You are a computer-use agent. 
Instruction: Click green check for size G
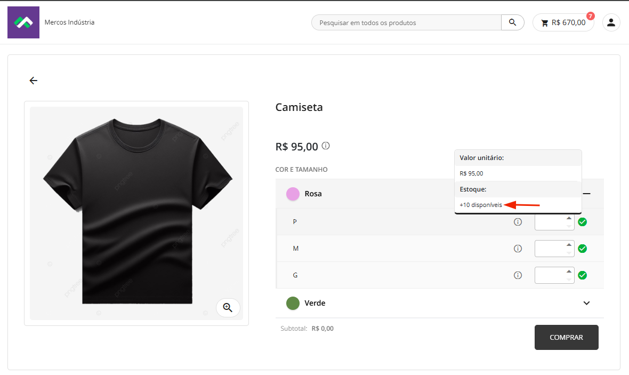point(583,275)
